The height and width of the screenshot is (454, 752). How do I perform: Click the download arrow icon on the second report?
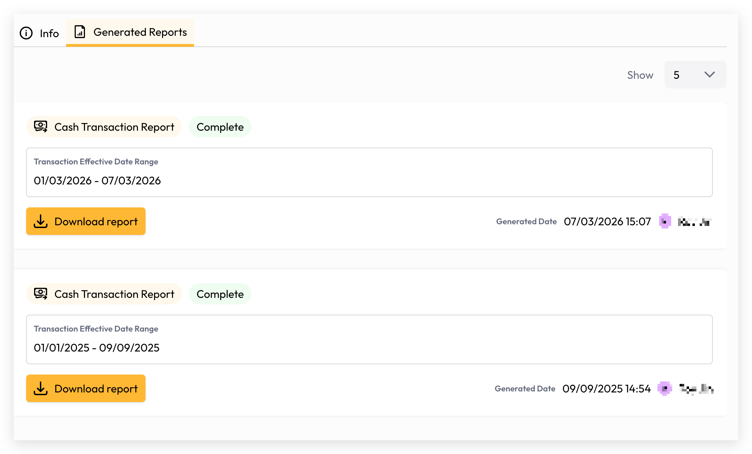coord(41,389)
